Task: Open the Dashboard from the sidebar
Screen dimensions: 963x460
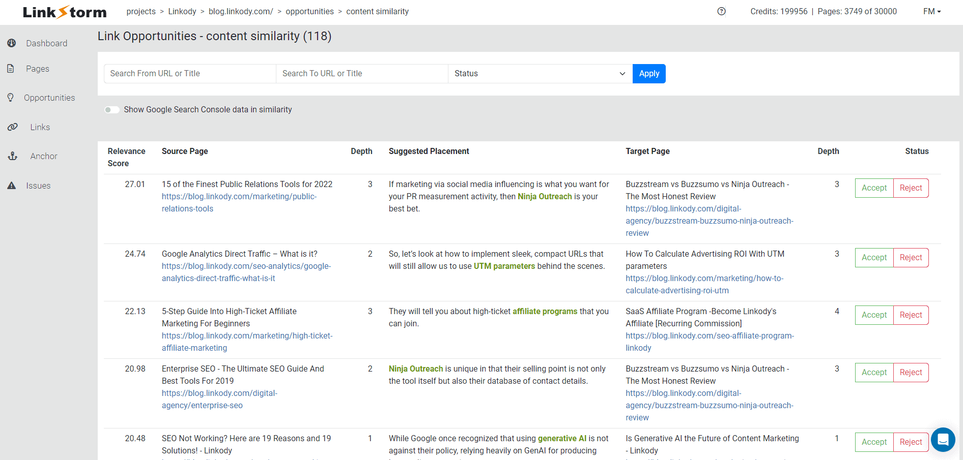Action: click(x=11, y=43)
